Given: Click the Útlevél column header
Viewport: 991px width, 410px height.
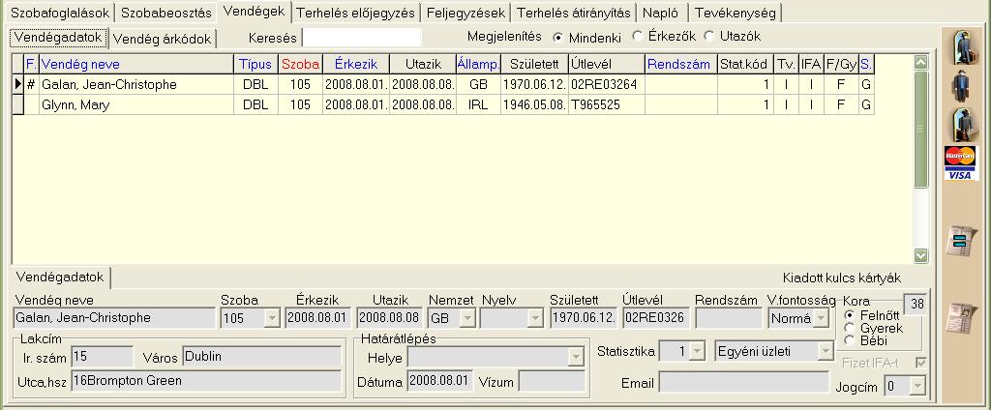Looking at the screenshot, I should (x=607, y=64).
